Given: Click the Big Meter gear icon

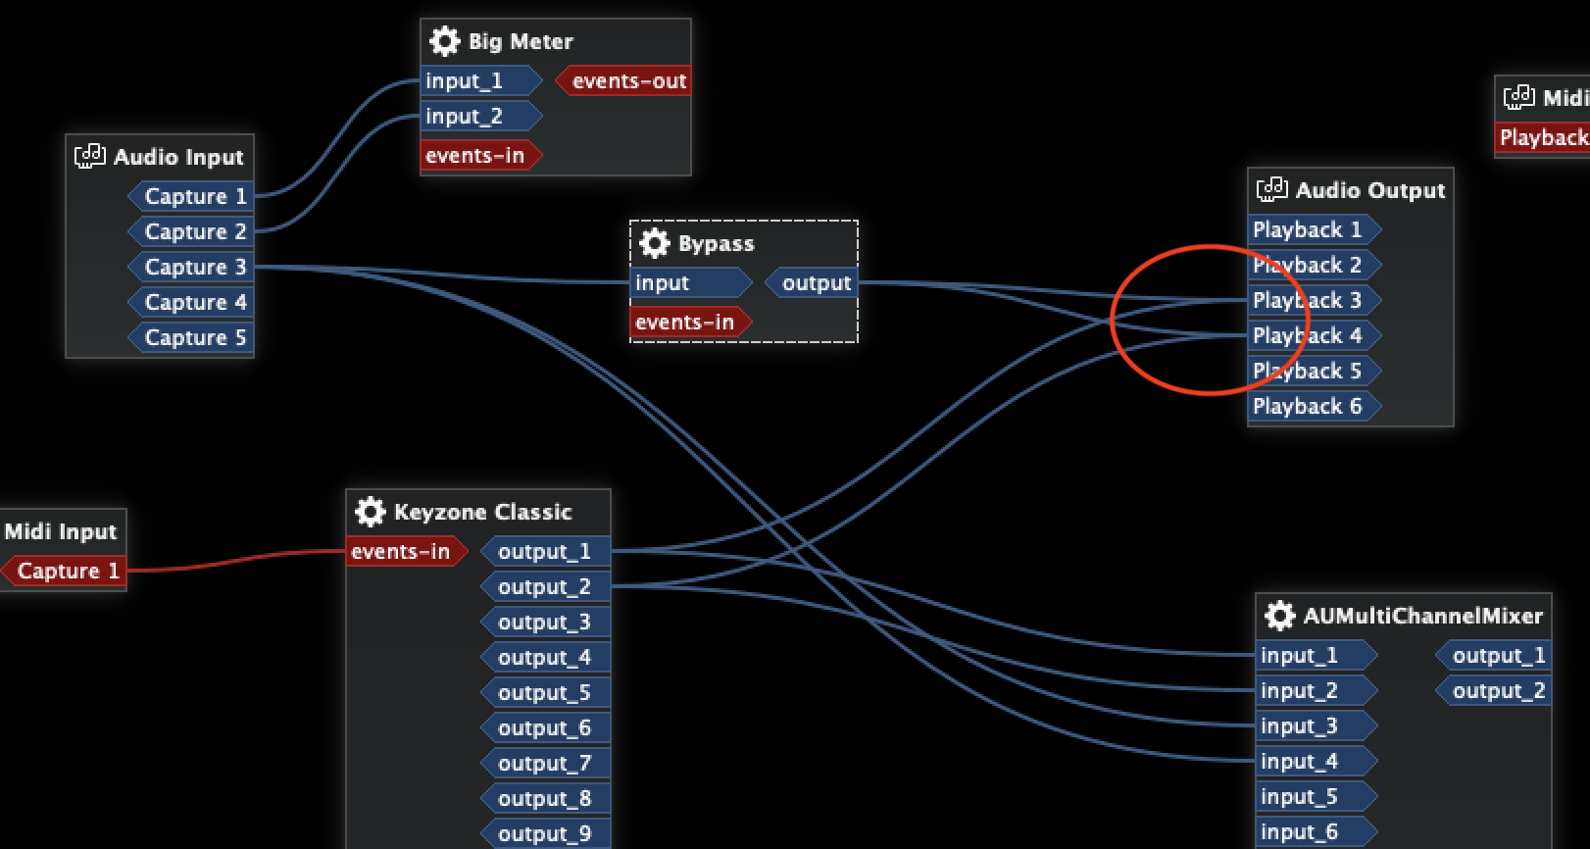Looking at the screenshot, I should pos(444,41).
